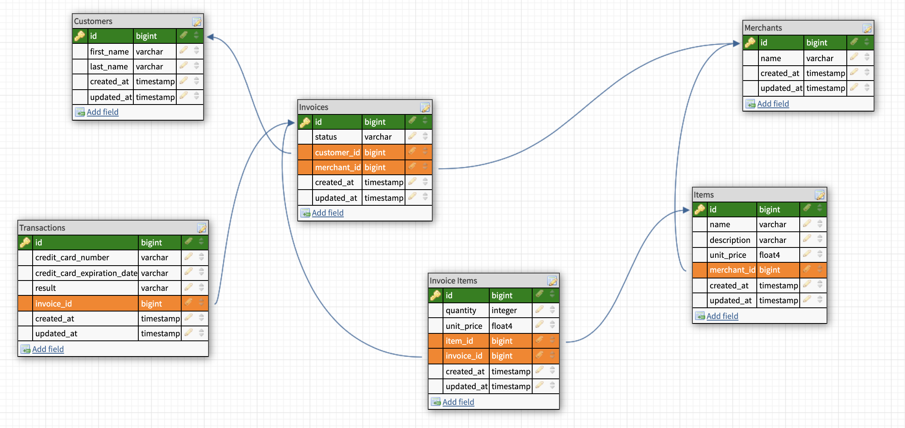Reorder the name field in Items

pos(820,224)
